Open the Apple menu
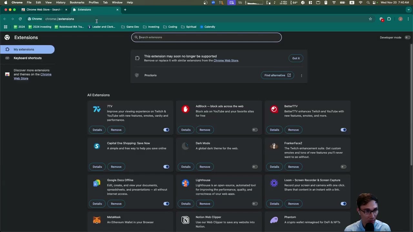Viewport: 413px width, 232px height. tap(5, 3)
